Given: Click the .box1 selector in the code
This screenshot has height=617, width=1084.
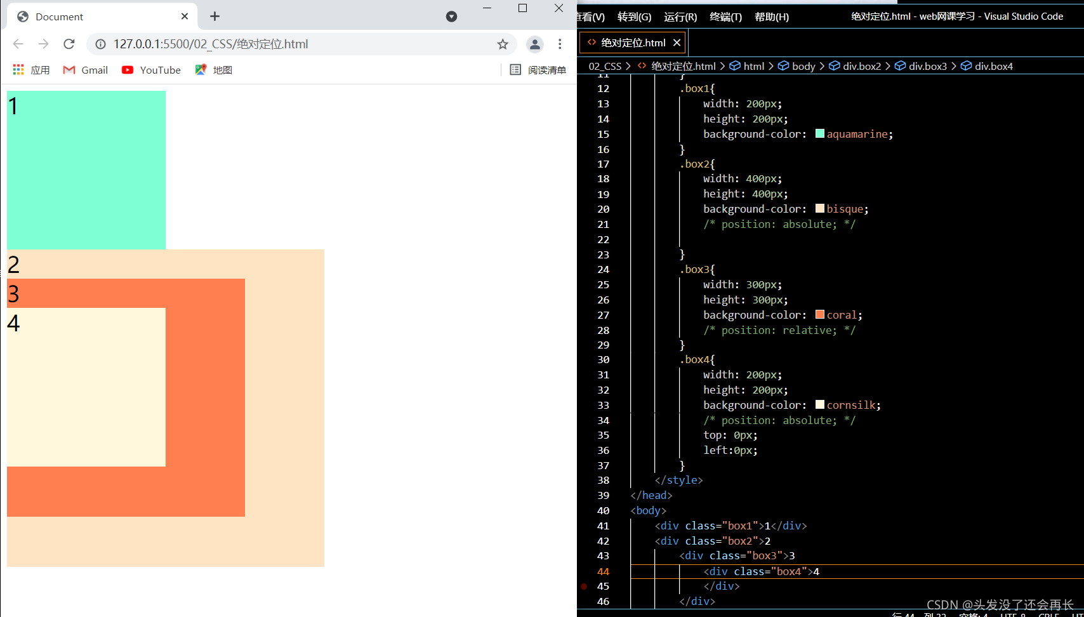Looking at the screenshot, I should [694, 88].
